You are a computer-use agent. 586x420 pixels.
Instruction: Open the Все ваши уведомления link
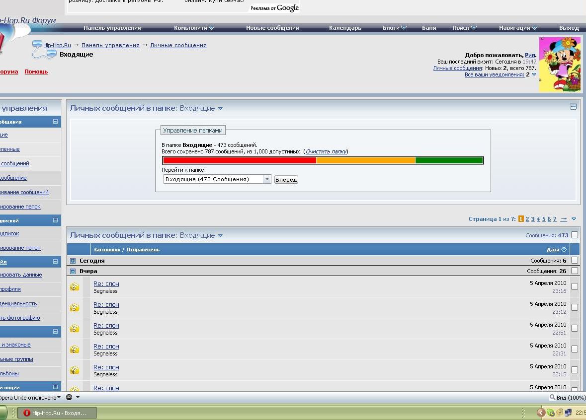pos(495,74)
